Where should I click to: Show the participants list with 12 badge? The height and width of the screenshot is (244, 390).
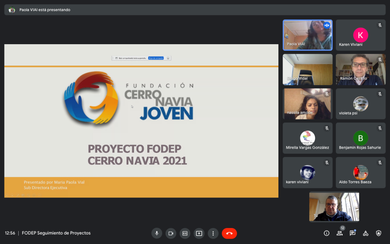point(339,233)
